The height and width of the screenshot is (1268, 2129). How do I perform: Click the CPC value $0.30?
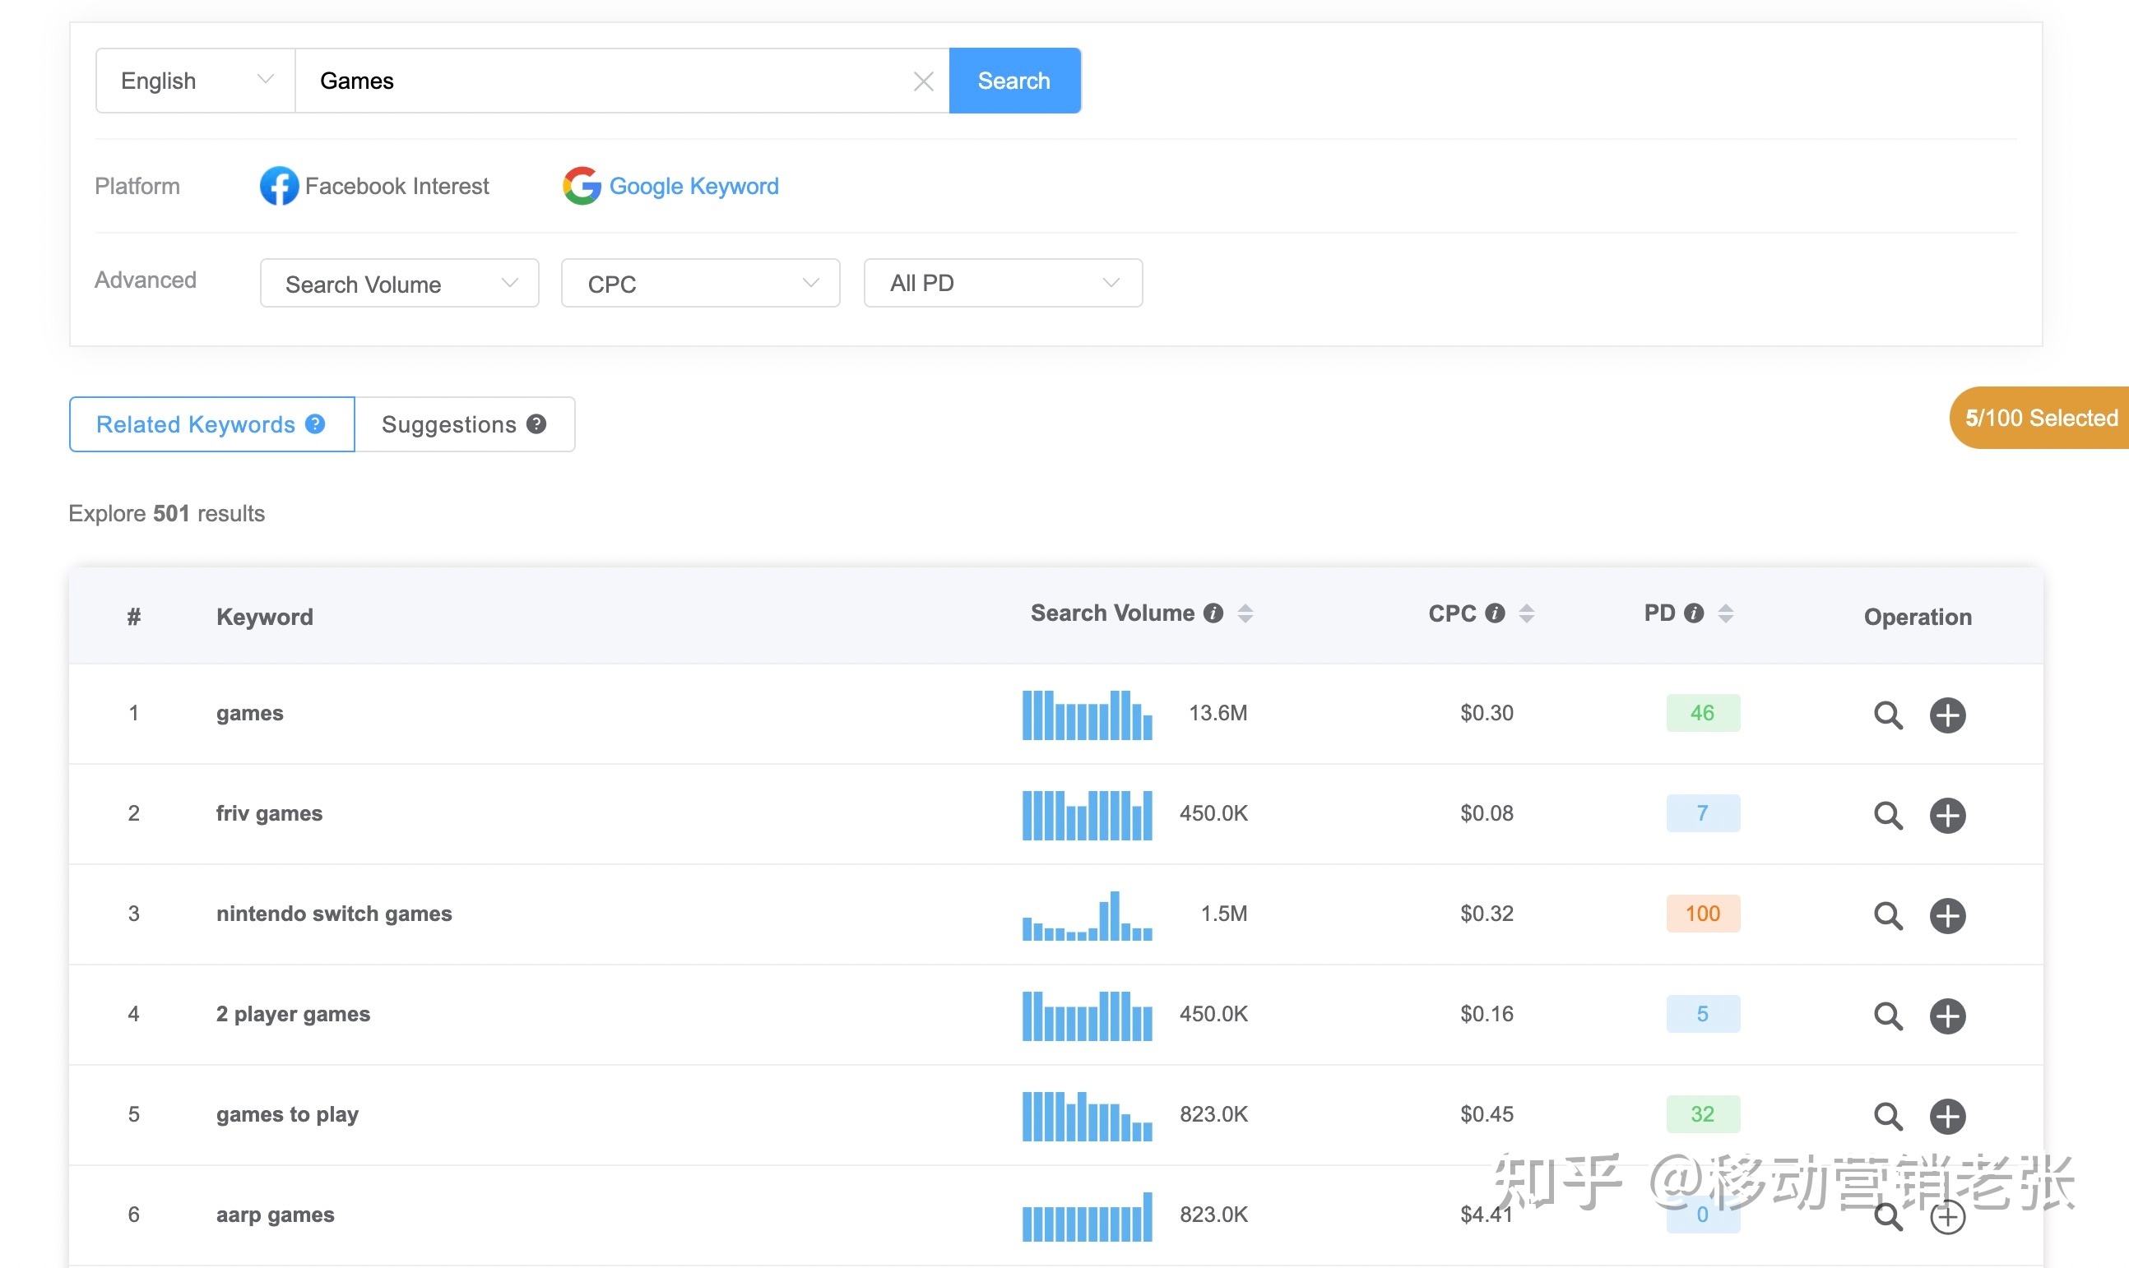click(1487, 713)
